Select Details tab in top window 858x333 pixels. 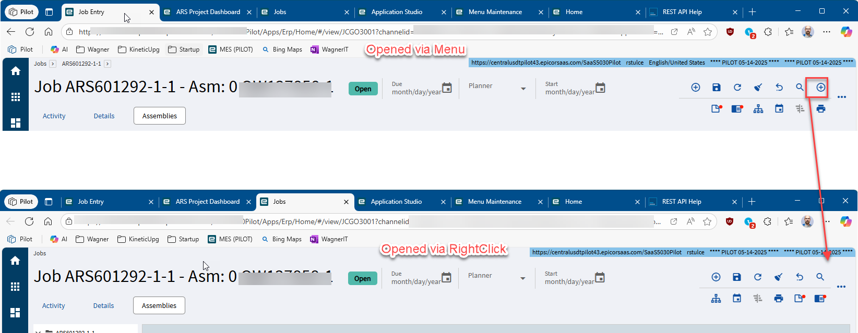104,116
